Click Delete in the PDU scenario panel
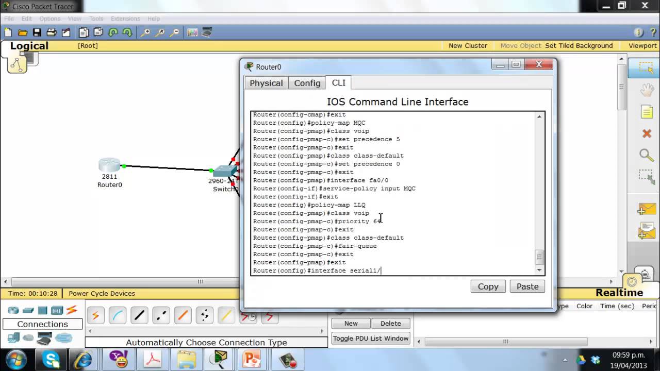This screenshot has width=660, height=371. point(390,323)
